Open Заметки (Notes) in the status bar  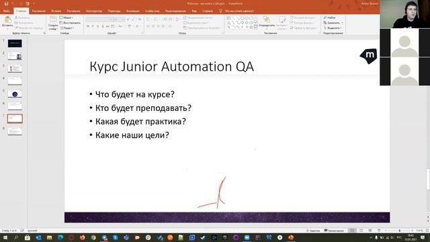pyautogui.click(x=313, y=231)
